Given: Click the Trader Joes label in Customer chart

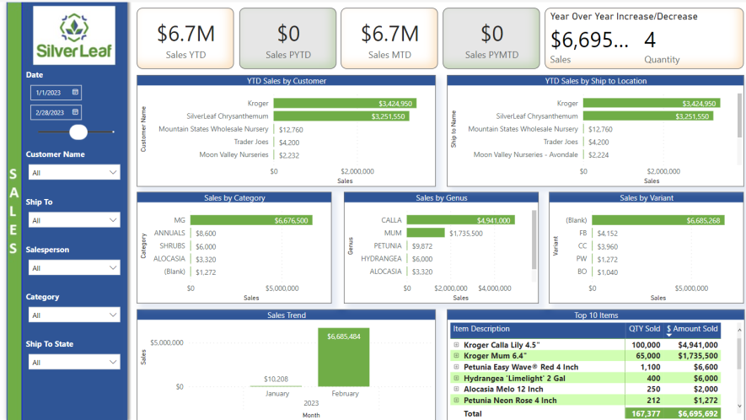Looking at the screenshot, I should (251, 142).
